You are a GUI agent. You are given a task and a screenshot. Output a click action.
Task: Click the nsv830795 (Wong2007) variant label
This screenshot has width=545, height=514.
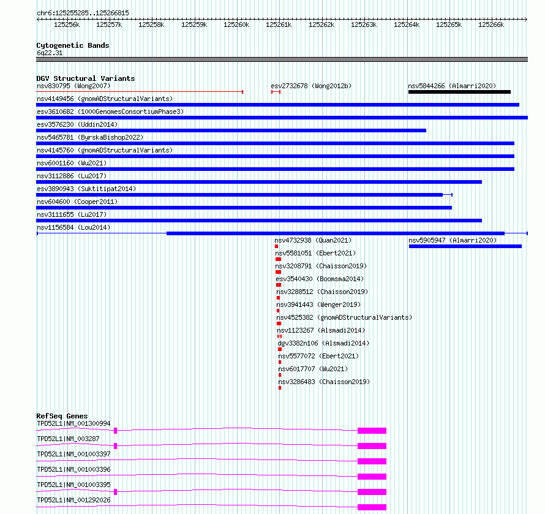pos(73,86)
